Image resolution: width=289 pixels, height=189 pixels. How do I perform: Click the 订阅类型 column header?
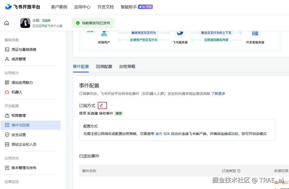click(x=229, y=171)
